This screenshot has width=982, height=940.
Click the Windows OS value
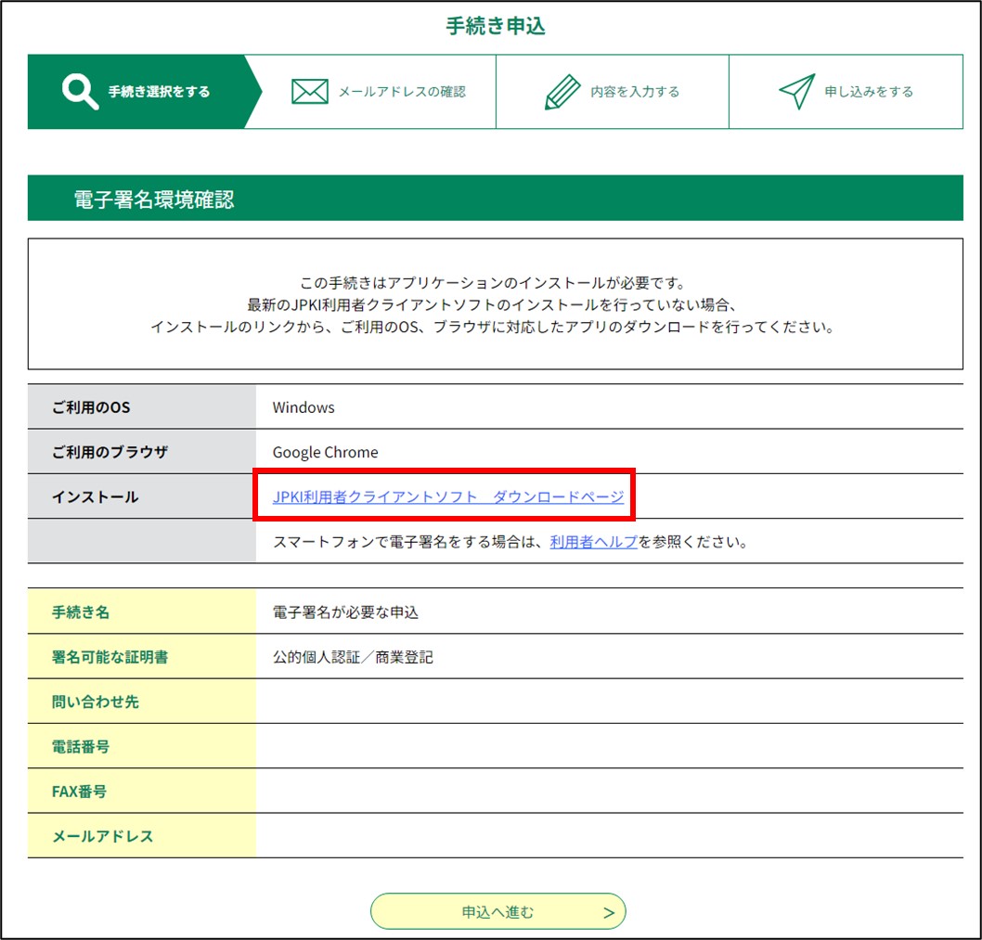(x=304, y=407)
